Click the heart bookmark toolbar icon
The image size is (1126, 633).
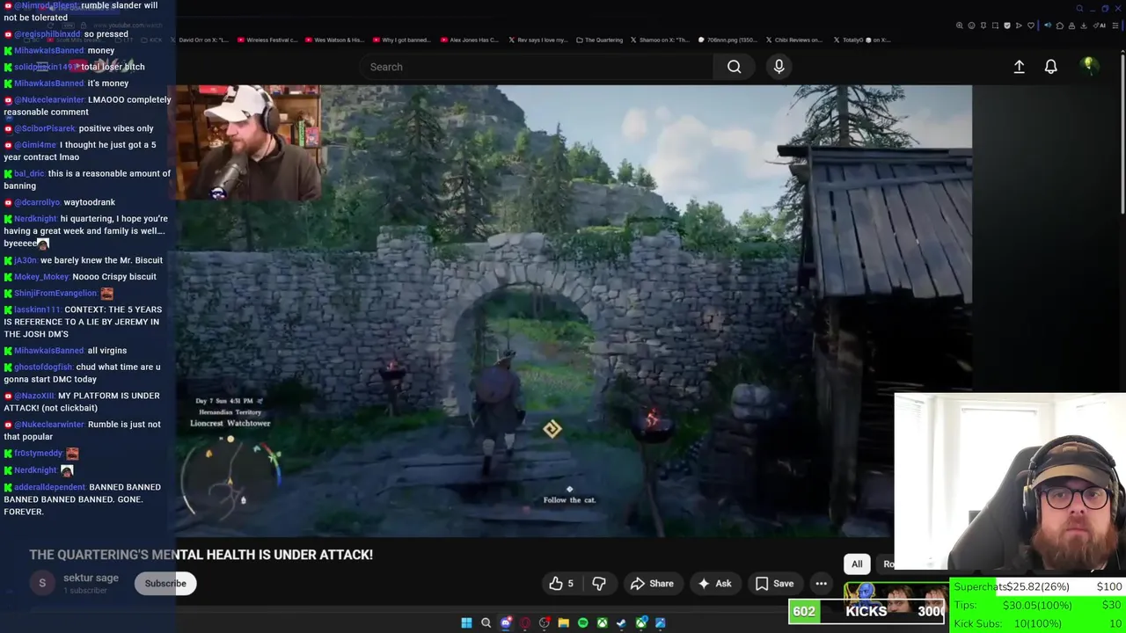(1030, 25)
